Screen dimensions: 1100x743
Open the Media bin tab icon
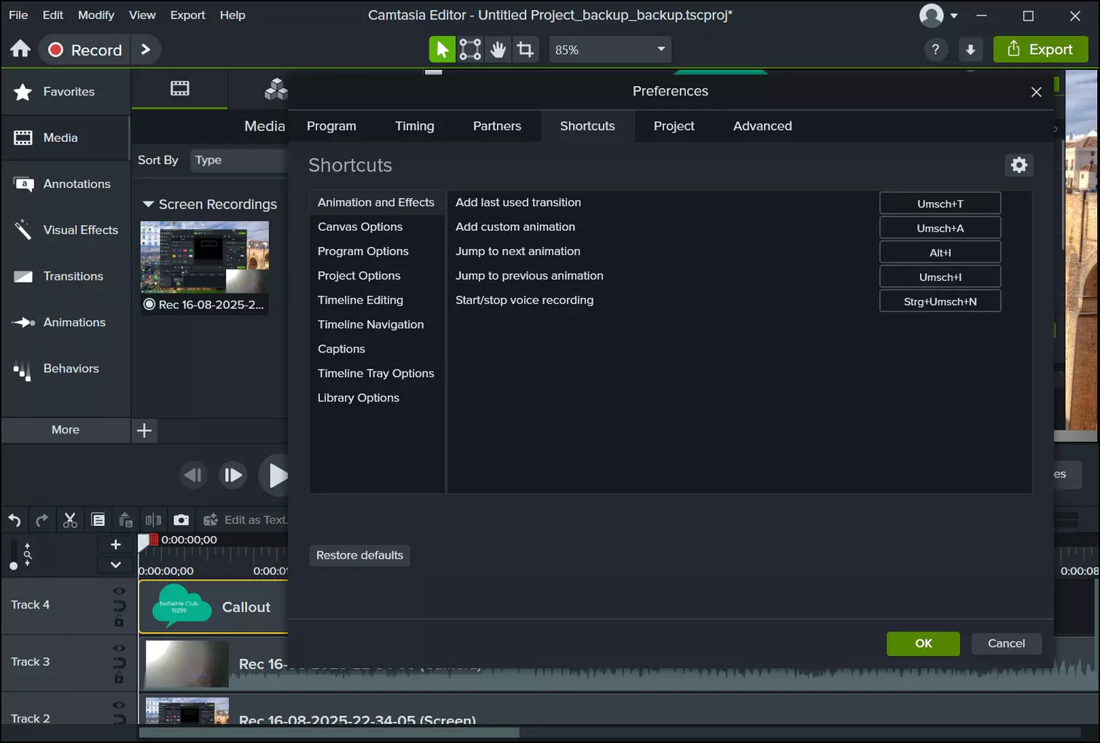pyautogui.click(x=179, y=89)
